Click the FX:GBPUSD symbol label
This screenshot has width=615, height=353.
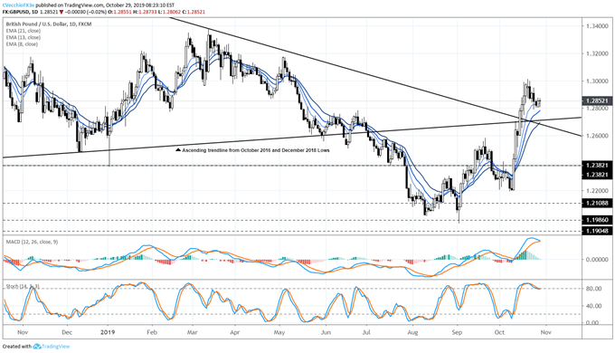click(16, 12)
